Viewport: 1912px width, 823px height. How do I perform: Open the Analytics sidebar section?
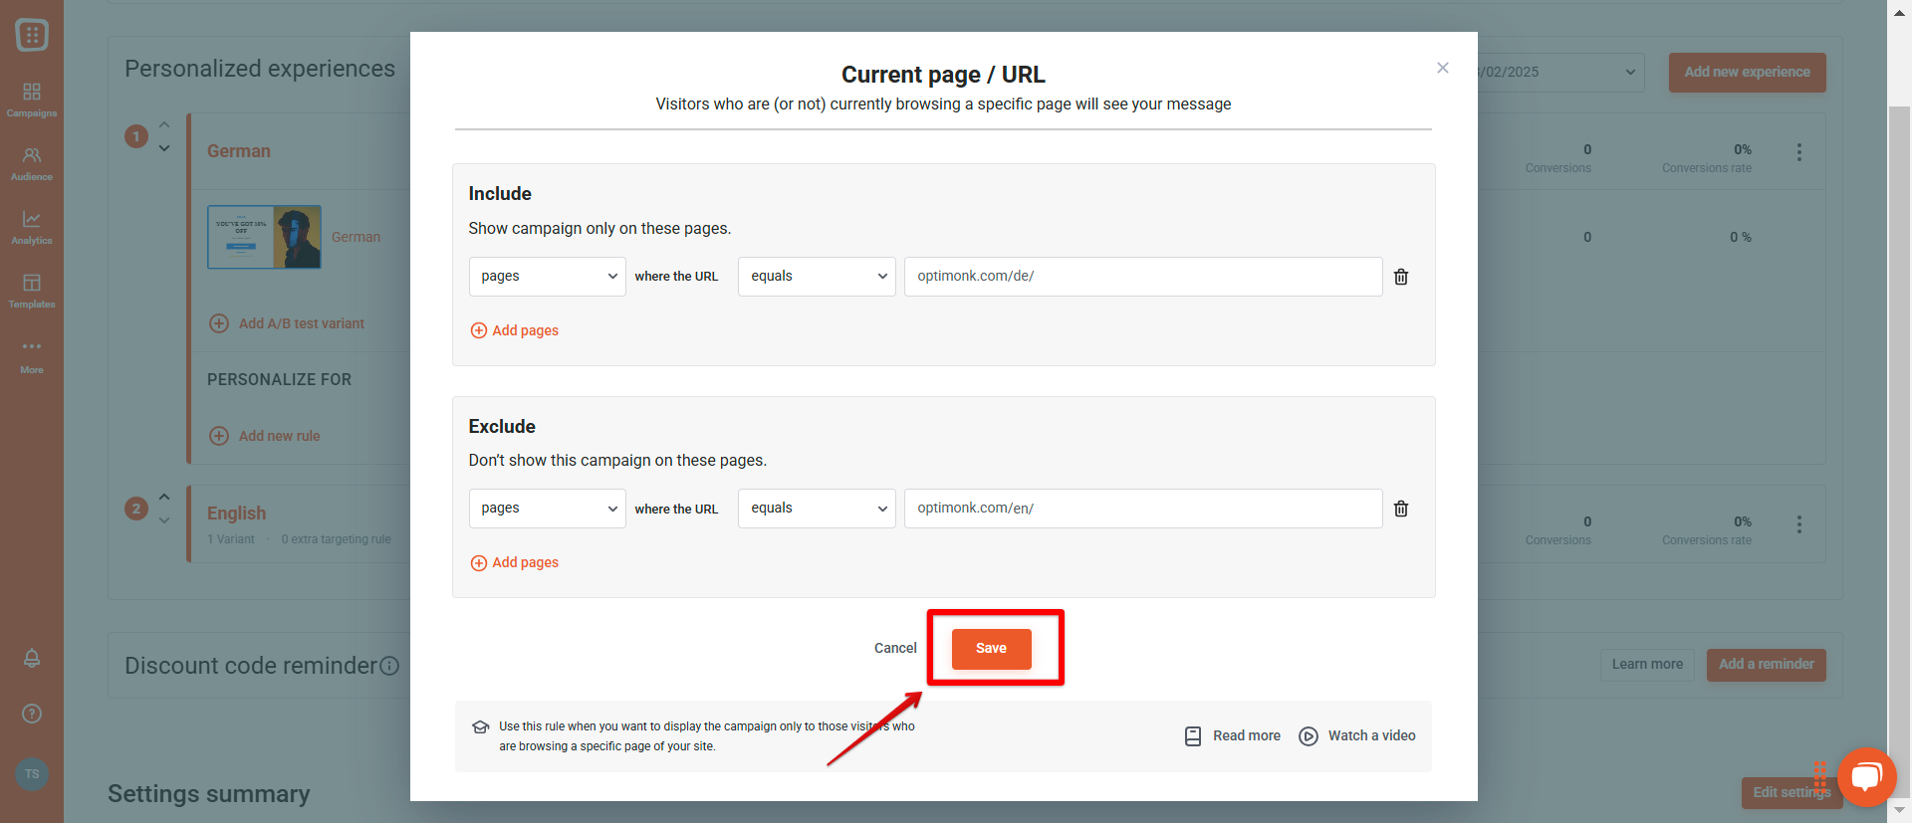pyautogui.click(x=32, y=227)
